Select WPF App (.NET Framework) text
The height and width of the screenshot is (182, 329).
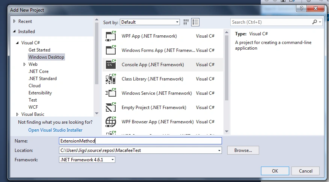click(149, 36)
